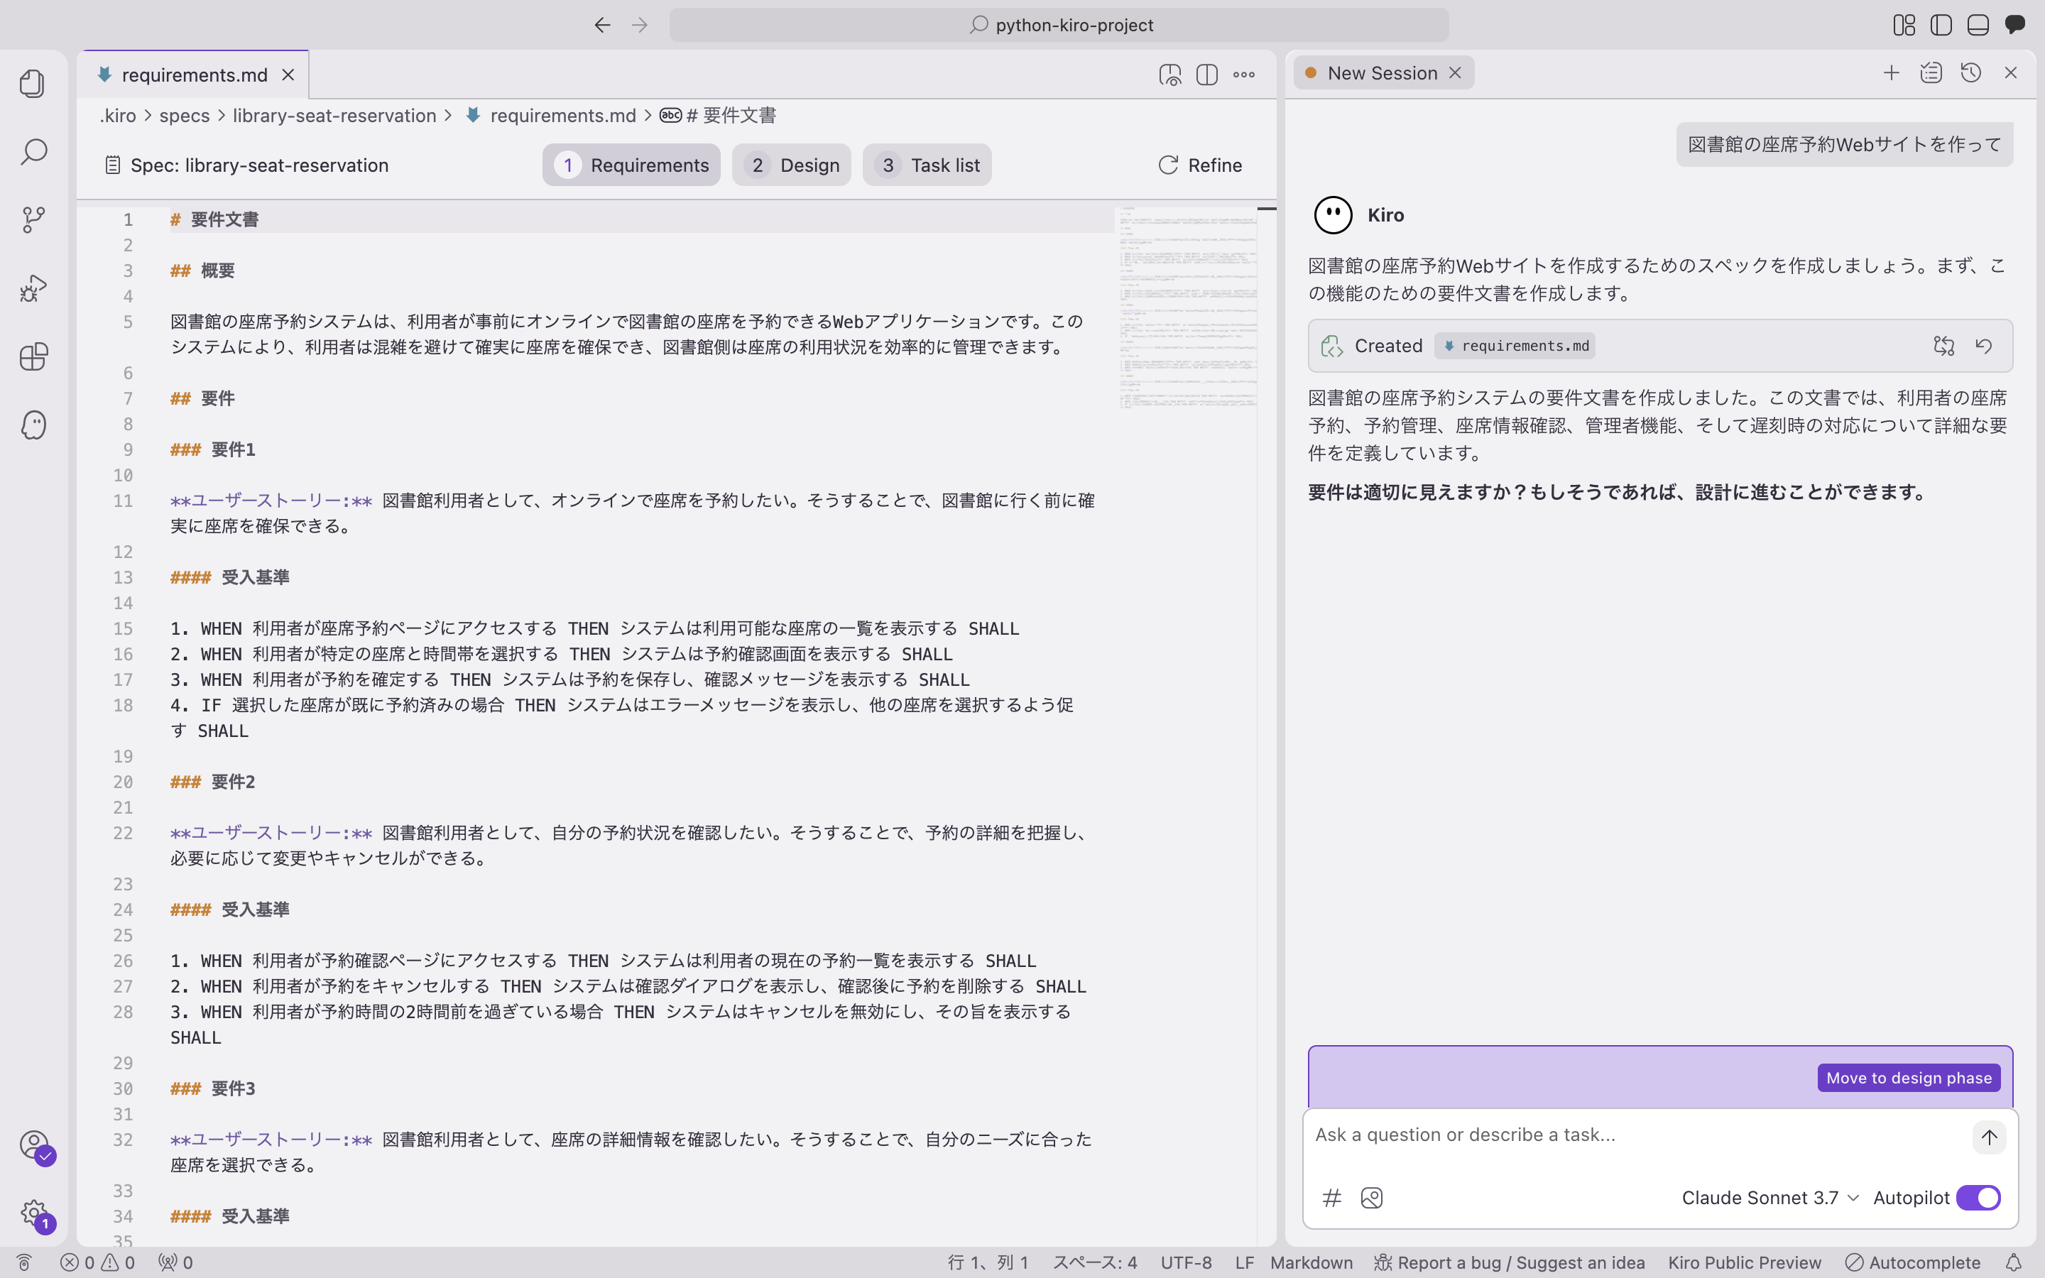Click the cursor position 行 1、列 1

988,1263
